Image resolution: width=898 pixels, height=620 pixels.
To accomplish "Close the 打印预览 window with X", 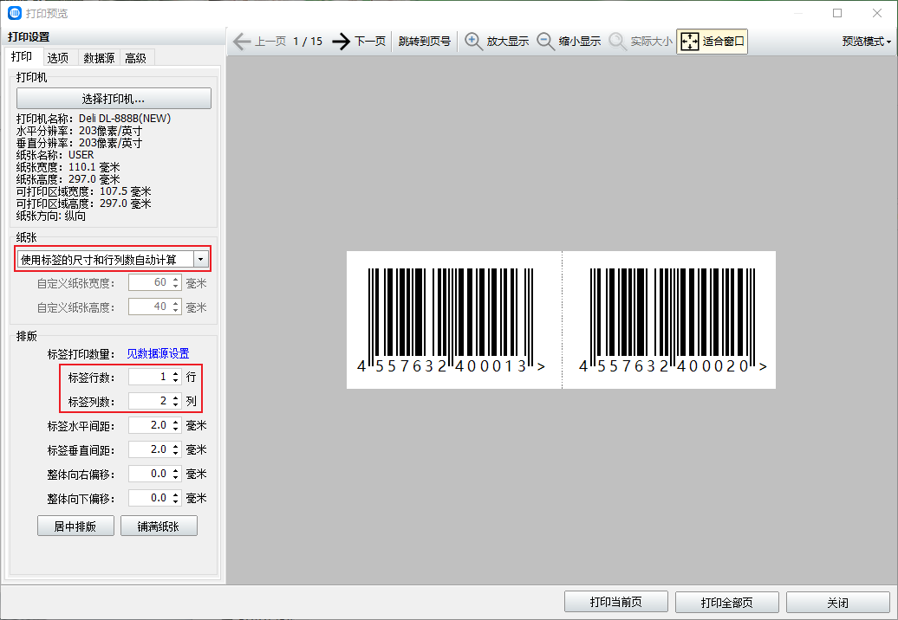I will [877, 13].
